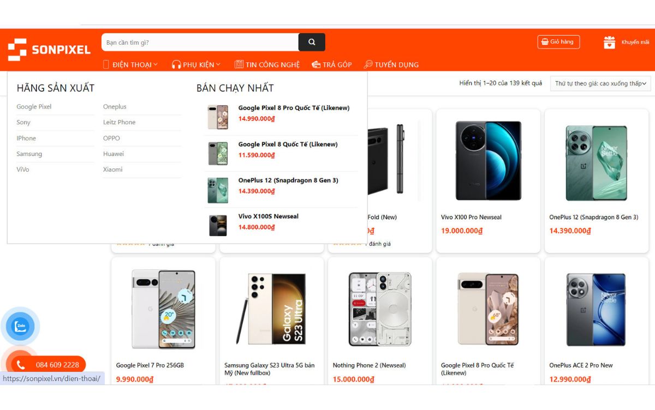Open Google Pixel 8 Pro Quốc Tế best-seller
The image size is (655, 410).
294,108
